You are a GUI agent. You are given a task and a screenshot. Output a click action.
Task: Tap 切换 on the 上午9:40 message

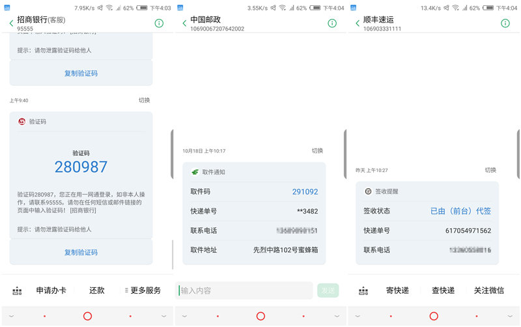(x=144, y=100)
